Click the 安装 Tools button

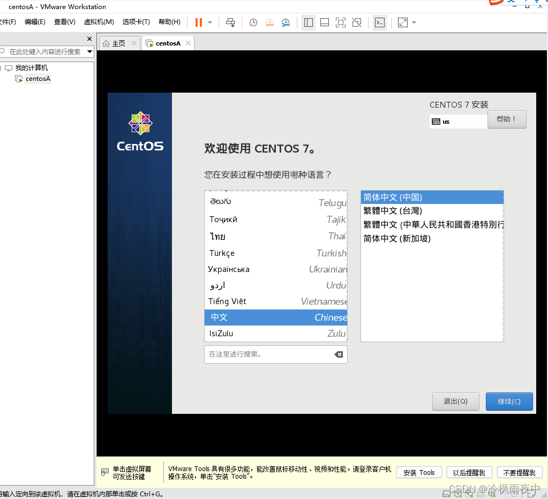pyautogui.click(x=419, y=473)
